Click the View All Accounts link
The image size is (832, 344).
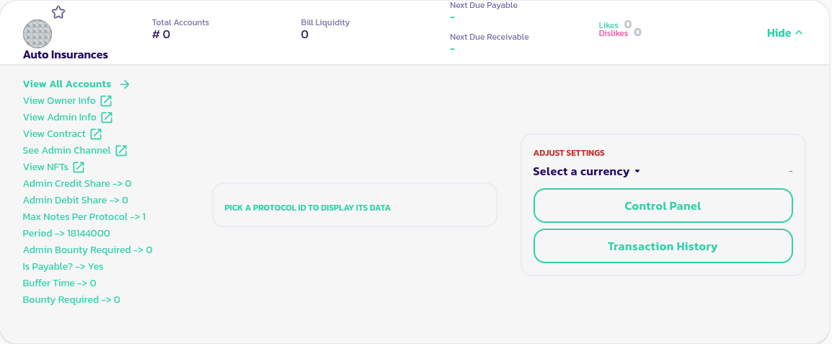click(x=67, y=84)
